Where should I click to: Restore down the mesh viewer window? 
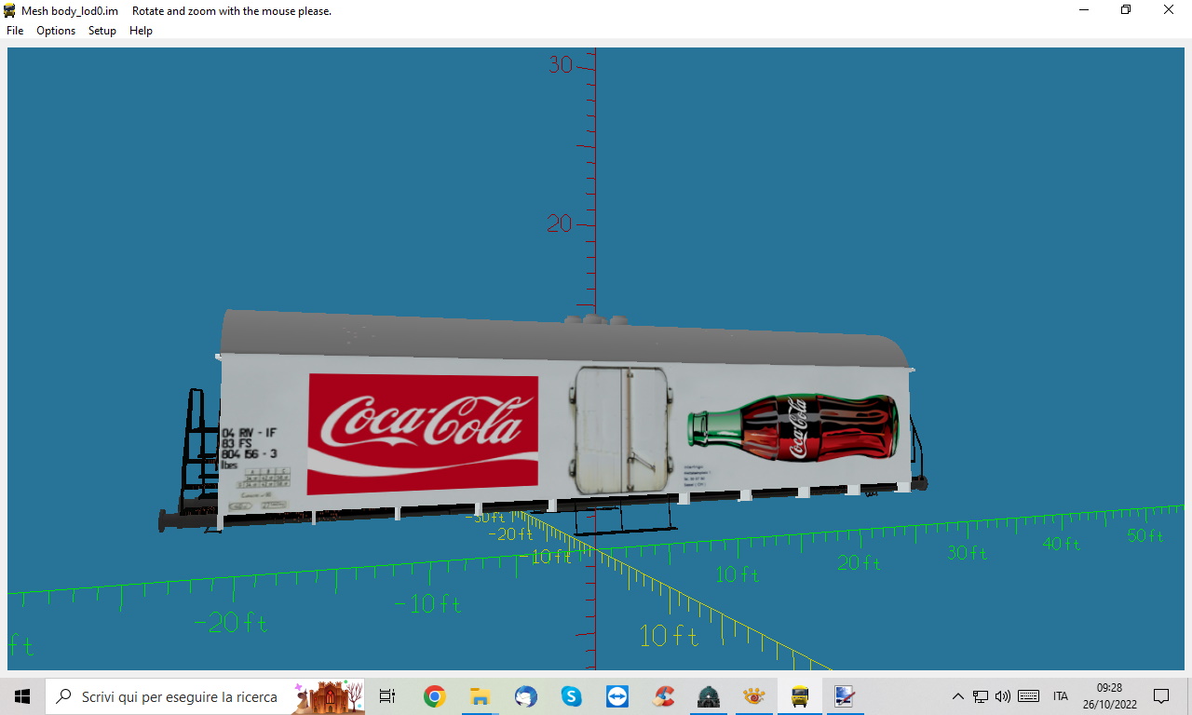click(1126, 10)
